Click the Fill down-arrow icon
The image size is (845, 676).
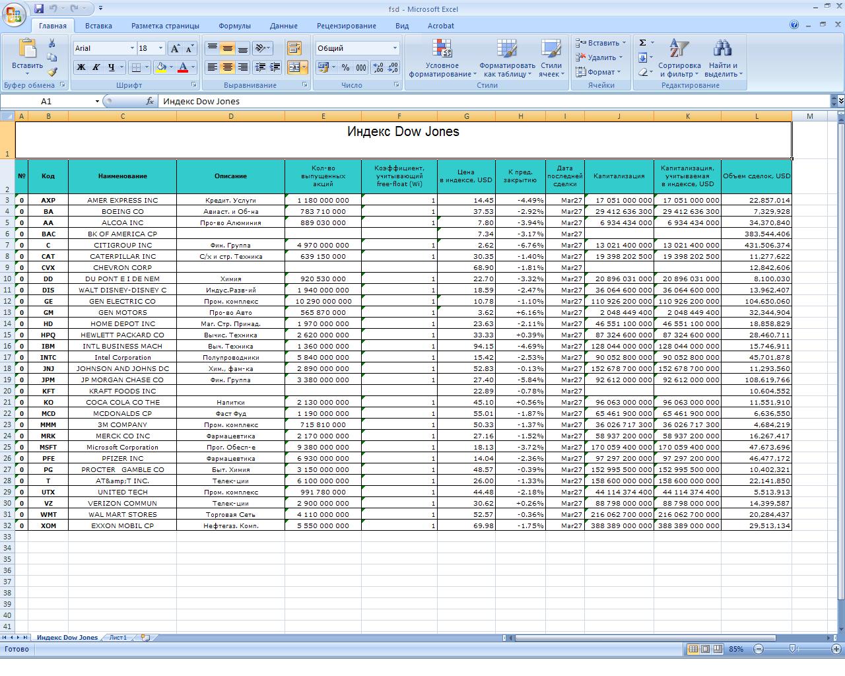coord(642,57)
